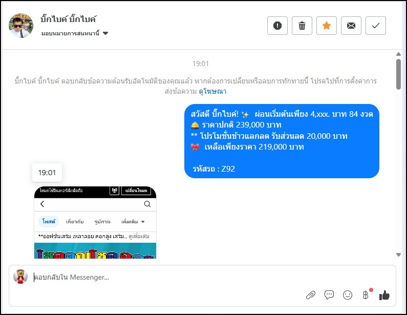Open the เพิ่มเติม dropdown in shared screenshot
Viewport: 407px width, 315px height.
coord(133,222)
